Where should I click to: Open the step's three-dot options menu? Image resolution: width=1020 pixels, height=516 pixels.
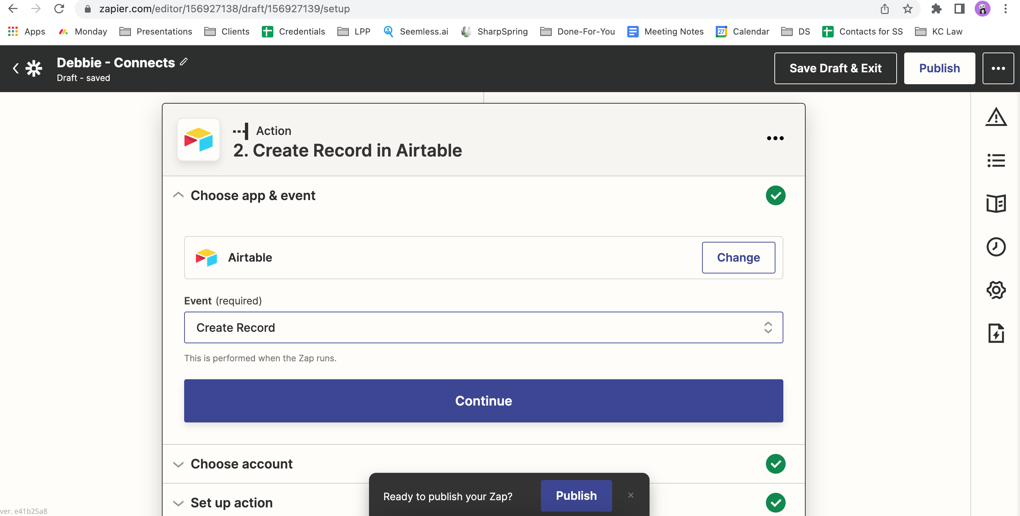pyautogui.click(x=775, y=138)
